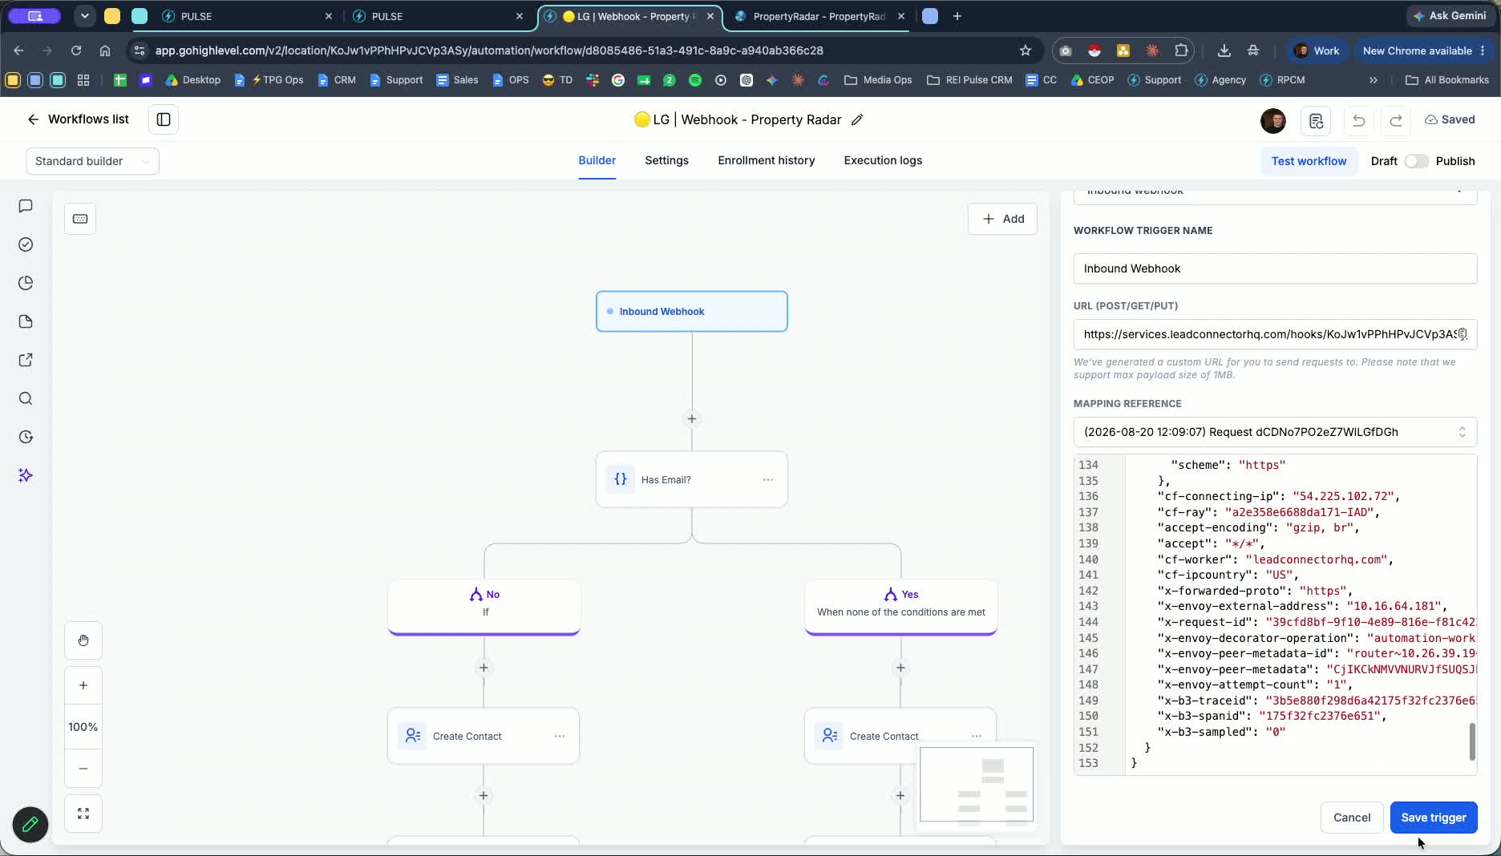Viewport: 1501px width, 856px height.
Task: Open the workflow notes icon
Action: point(1316,120)
